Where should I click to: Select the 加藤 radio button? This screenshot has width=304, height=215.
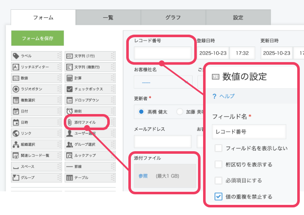(179, 112)
